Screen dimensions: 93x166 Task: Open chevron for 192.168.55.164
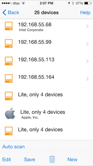(87, 79)
